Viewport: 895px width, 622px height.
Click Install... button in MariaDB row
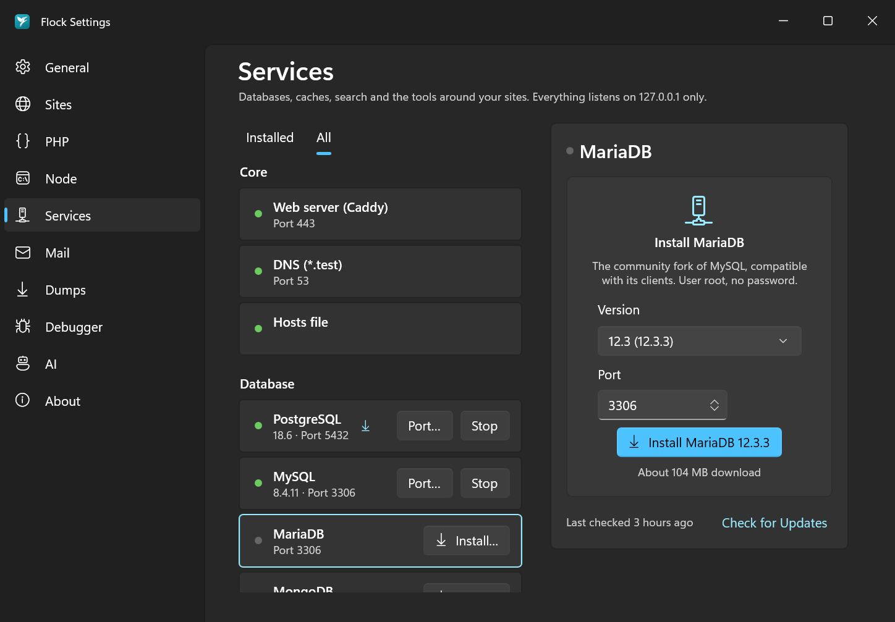[467, 540]
